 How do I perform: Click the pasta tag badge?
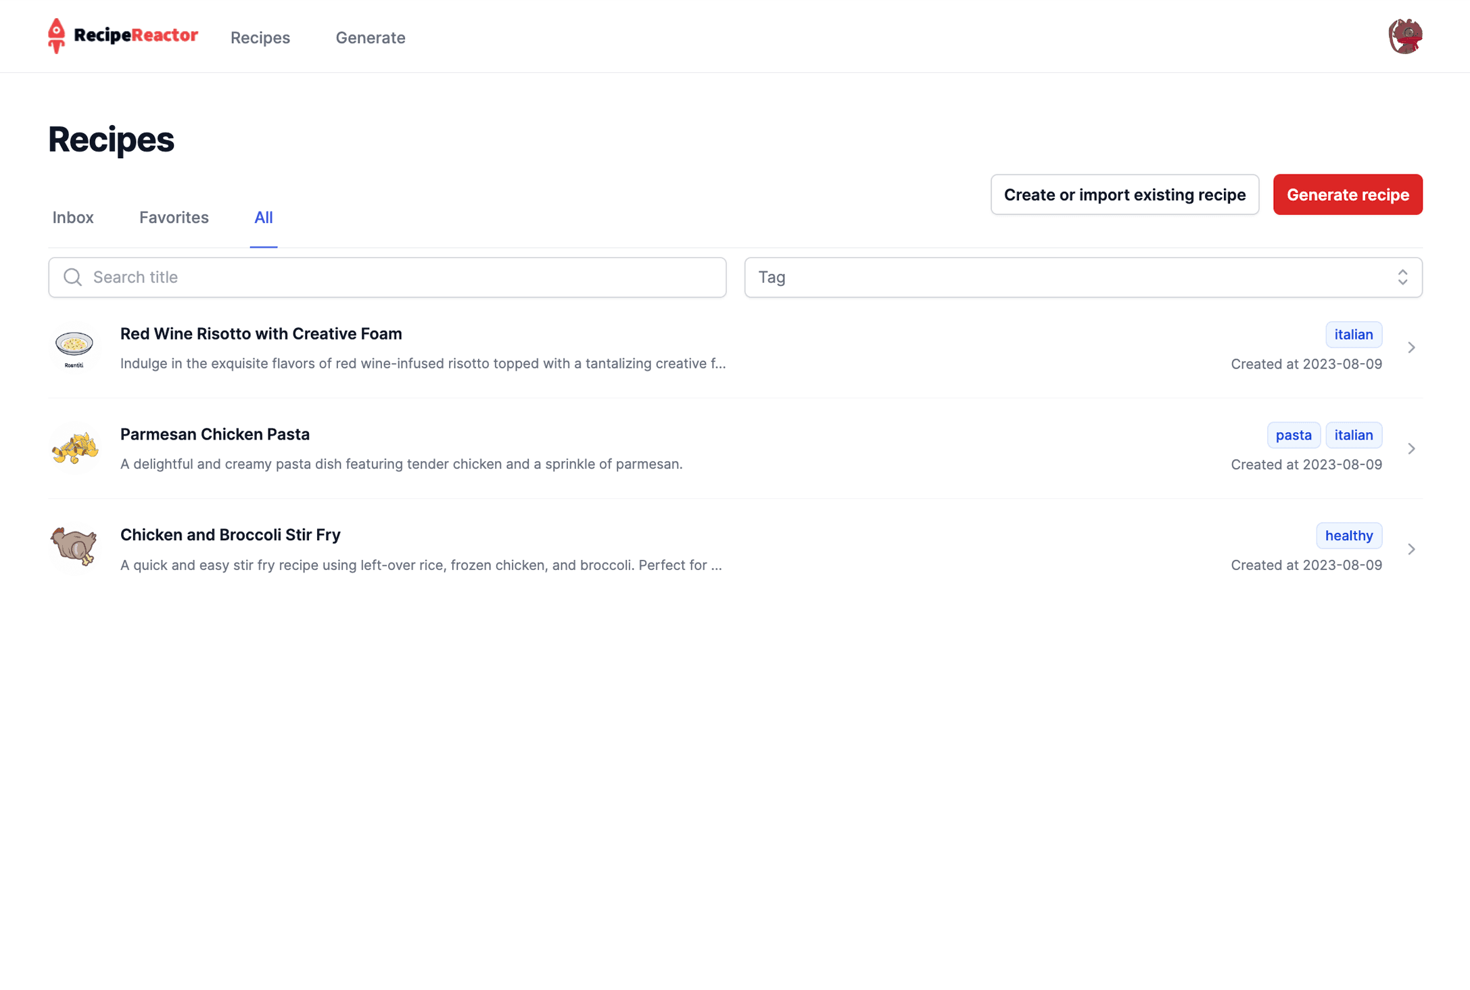1293,435
